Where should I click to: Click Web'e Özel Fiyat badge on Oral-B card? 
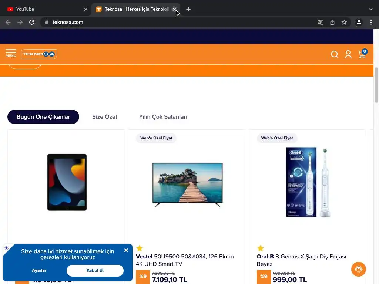coord(277,138)
